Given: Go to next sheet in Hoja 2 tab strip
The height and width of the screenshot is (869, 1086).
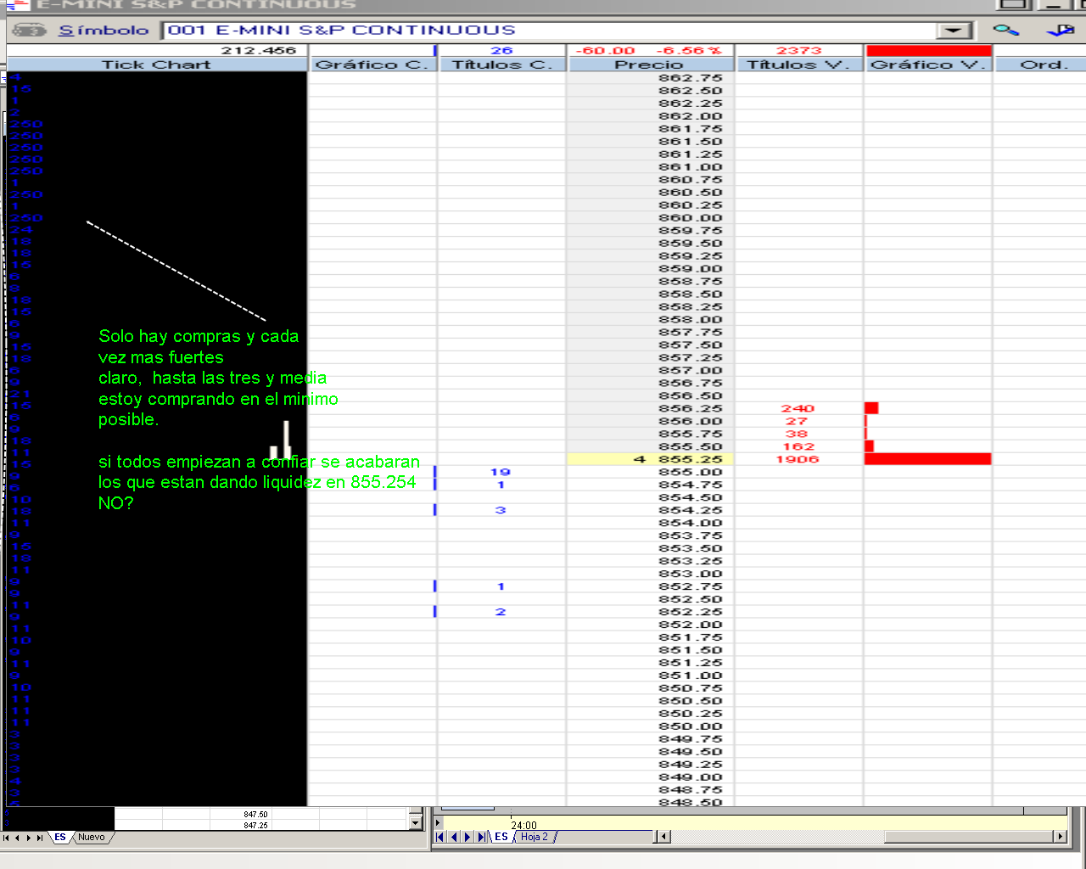Looking at the screenshot, I should [467, 837].
